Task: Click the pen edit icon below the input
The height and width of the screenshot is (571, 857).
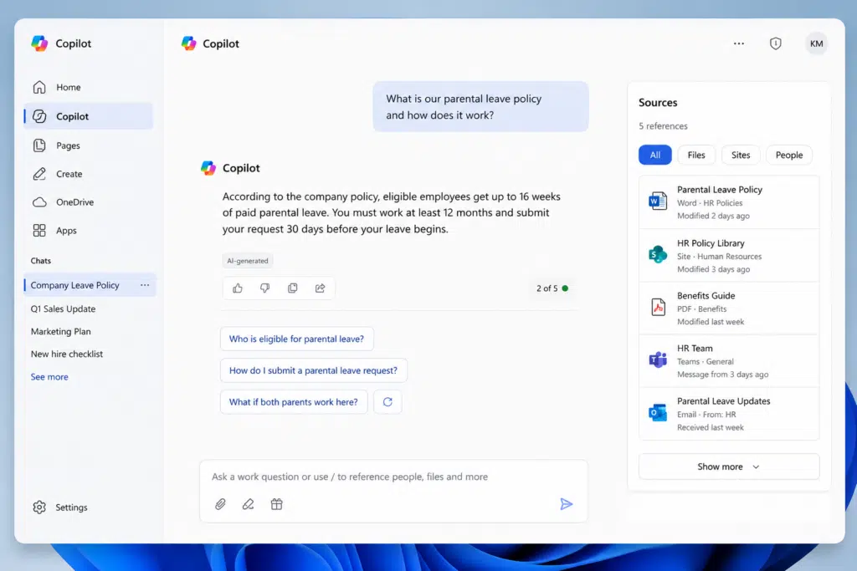Action: [x=248, y=504]
